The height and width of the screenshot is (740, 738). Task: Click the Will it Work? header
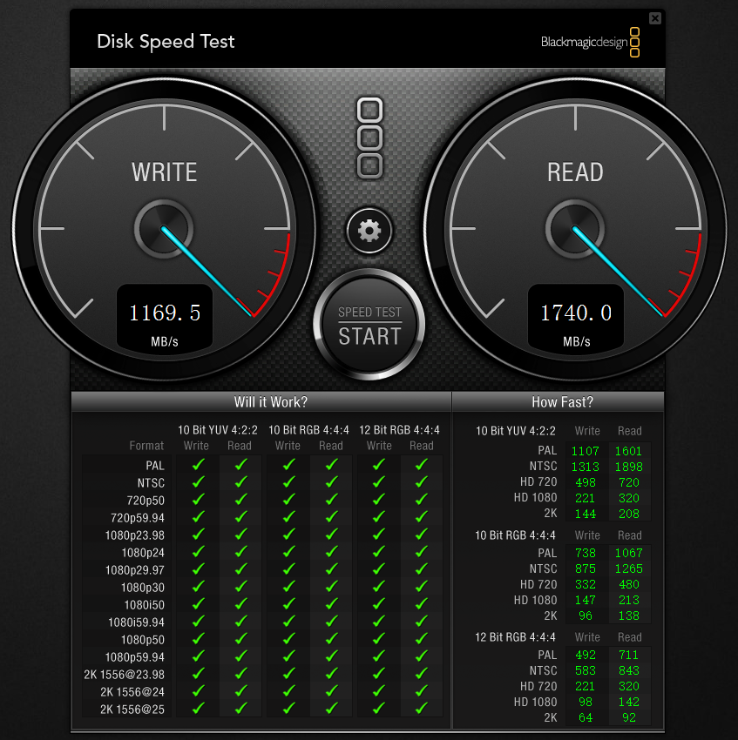tap(271, 402)
